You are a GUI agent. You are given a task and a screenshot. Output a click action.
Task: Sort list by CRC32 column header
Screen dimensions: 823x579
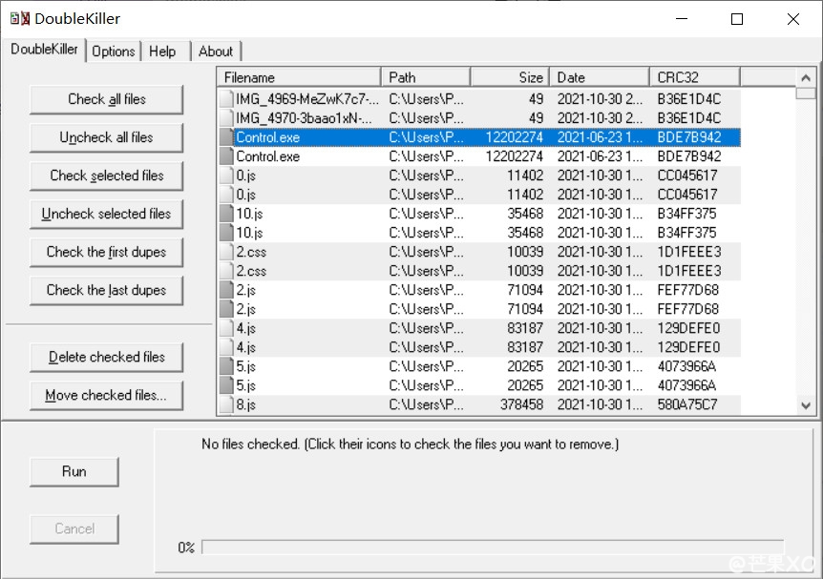[x=695, y=77]
